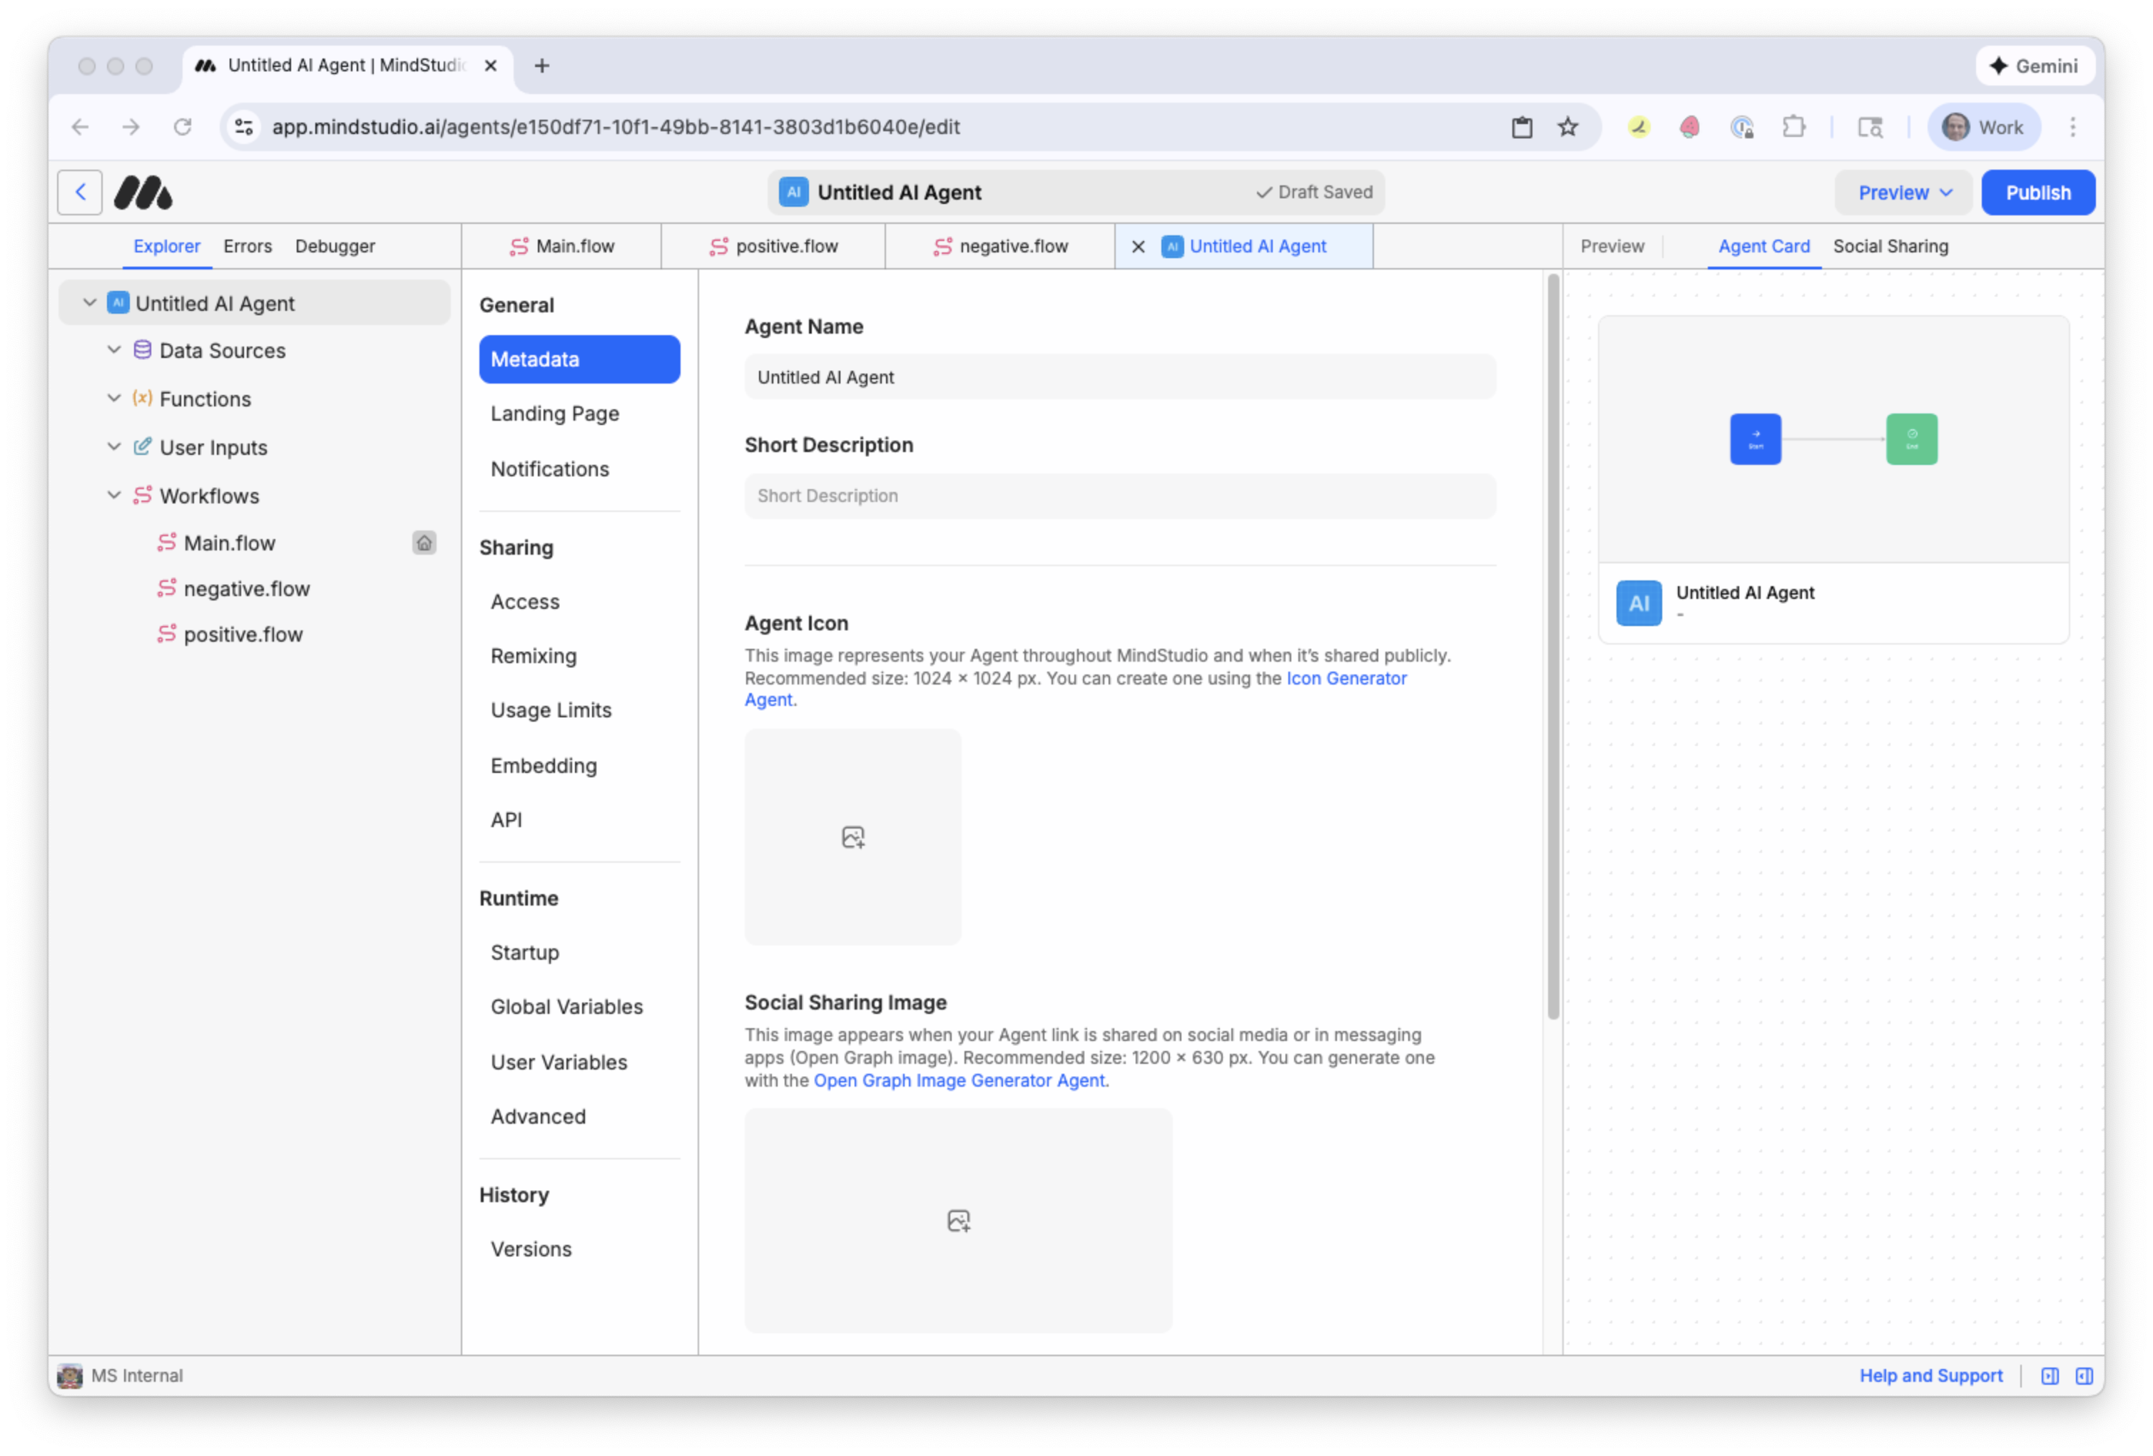Collapse the Workflows tree section
This screenshot has height=1456, width=2153.
pos(114,496)
